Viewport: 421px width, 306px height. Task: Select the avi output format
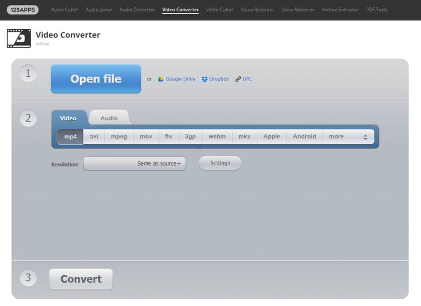[x=93, y=136]
